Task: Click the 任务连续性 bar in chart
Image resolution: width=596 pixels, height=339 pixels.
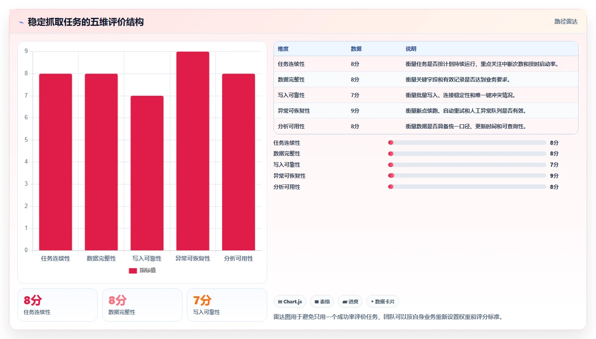Action: (56, 162)
